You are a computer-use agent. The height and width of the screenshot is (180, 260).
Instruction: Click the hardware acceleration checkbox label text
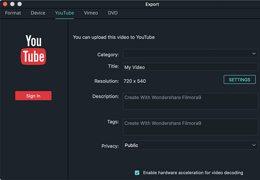click(193, 173)
